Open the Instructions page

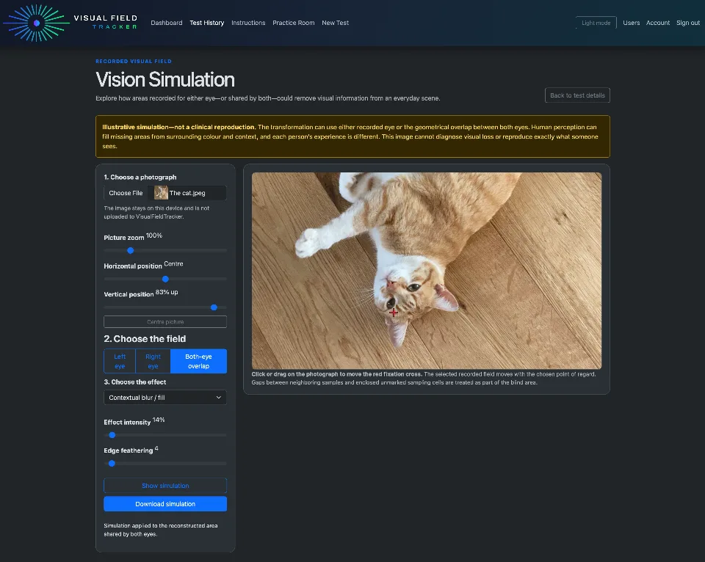pyautogui.click(x=248, y=23)
